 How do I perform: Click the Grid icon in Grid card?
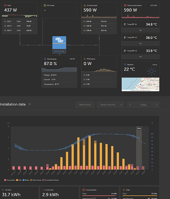[5, 5]
